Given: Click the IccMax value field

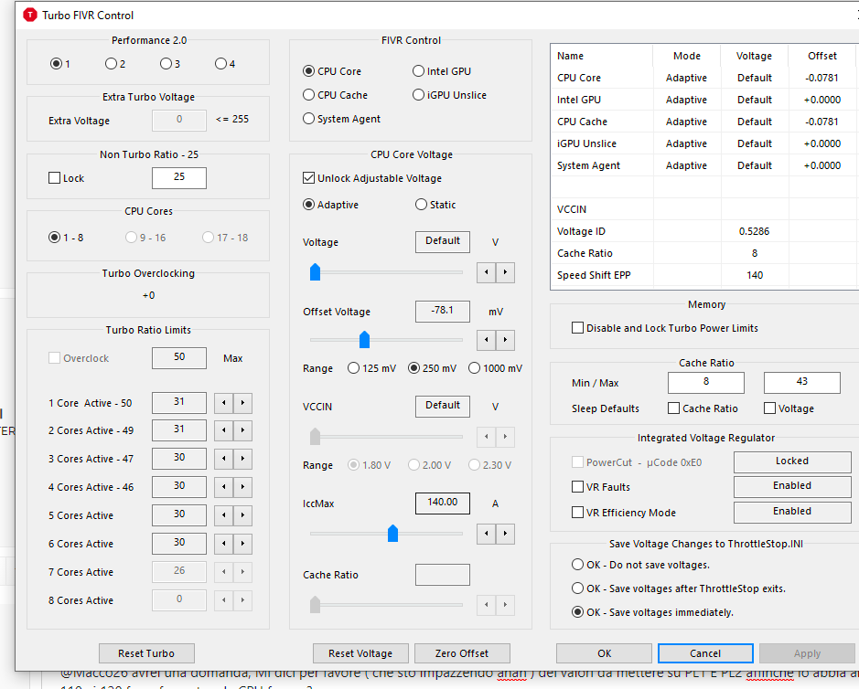Looking at the screenshot, I should coord(443,503).
